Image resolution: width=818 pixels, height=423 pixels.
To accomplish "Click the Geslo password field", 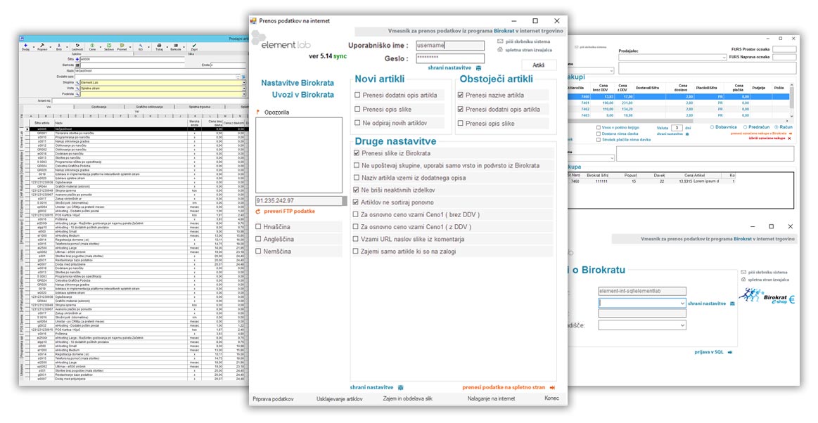I will pos(450,58).
